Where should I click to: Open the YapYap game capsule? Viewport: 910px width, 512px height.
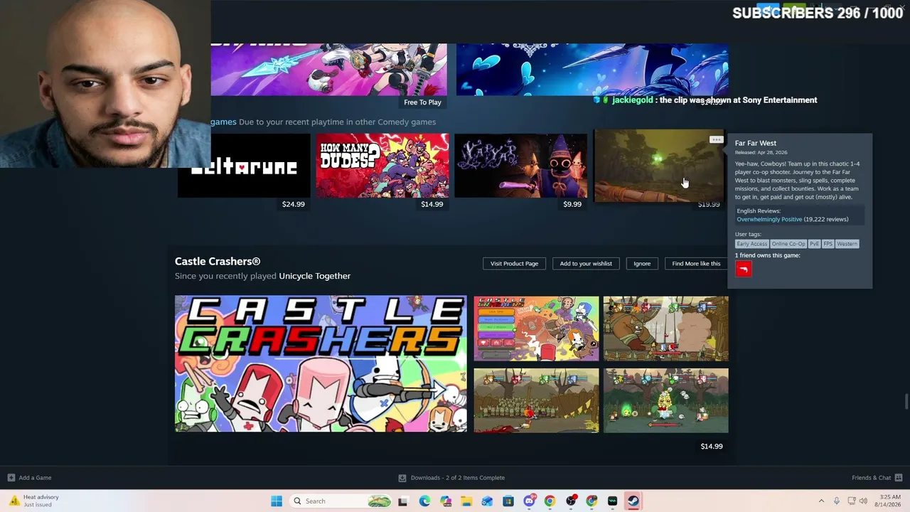[521, 166]
